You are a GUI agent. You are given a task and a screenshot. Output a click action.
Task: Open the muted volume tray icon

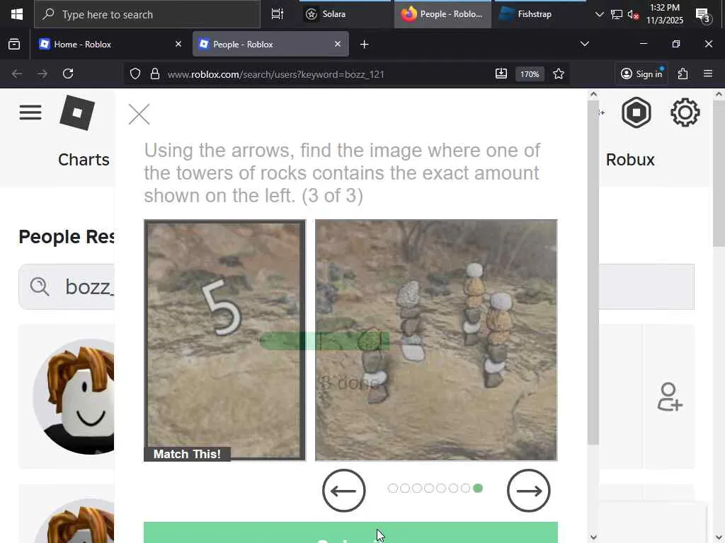pos(633,15)
